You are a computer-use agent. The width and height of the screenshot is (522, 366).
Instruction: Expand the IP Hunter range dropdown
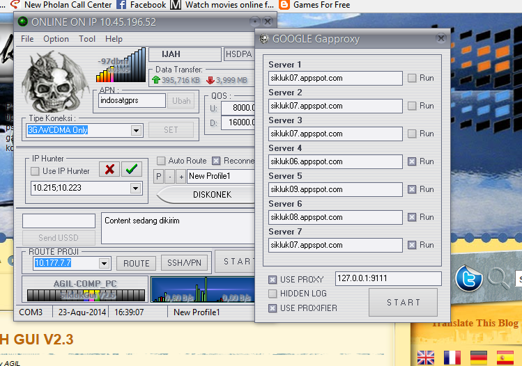(135, 189)
